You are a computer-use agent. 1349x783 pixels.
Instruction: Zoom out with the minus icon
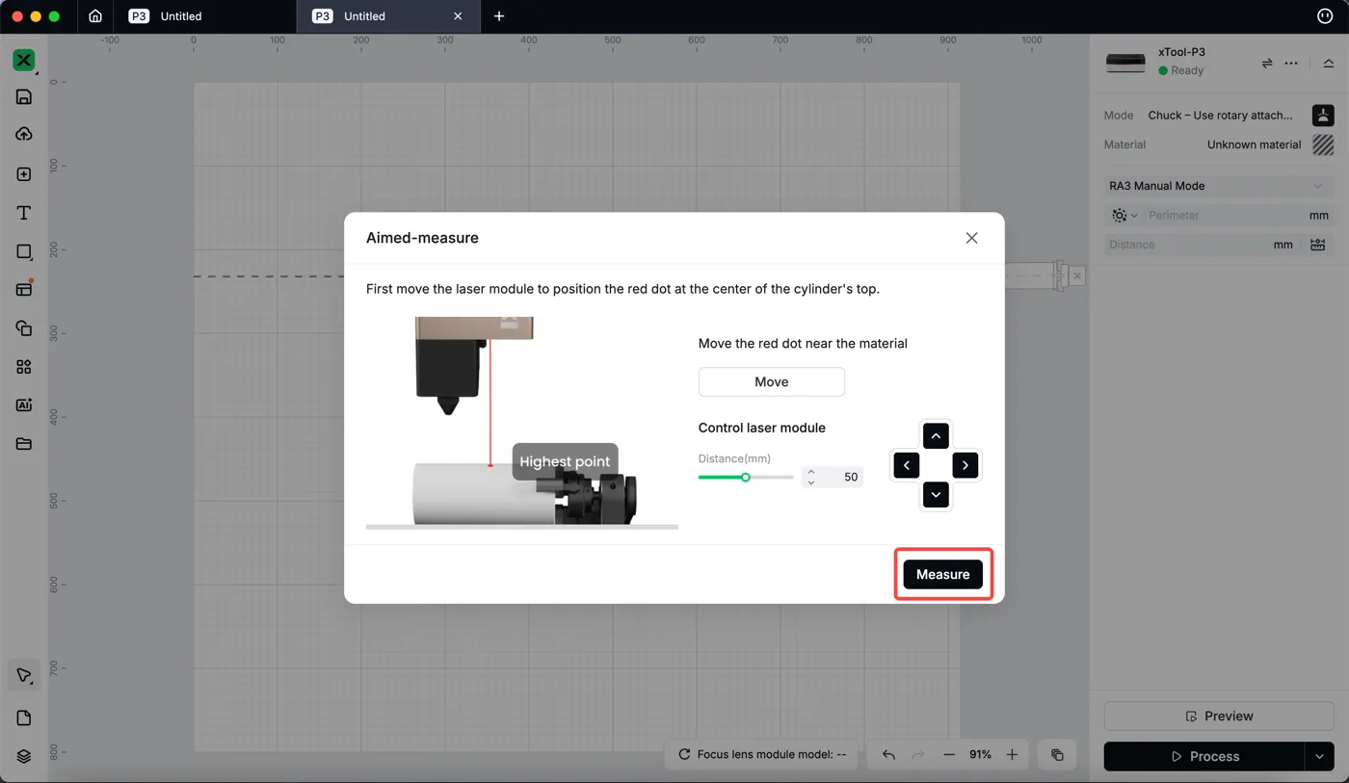[949, 755]
